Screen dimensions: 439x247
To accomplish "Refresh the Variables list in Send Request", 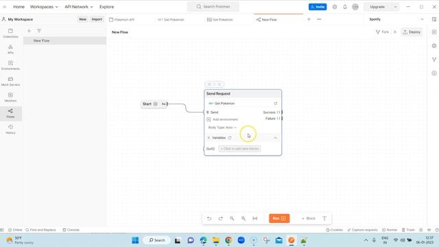I will coord(230,138).
